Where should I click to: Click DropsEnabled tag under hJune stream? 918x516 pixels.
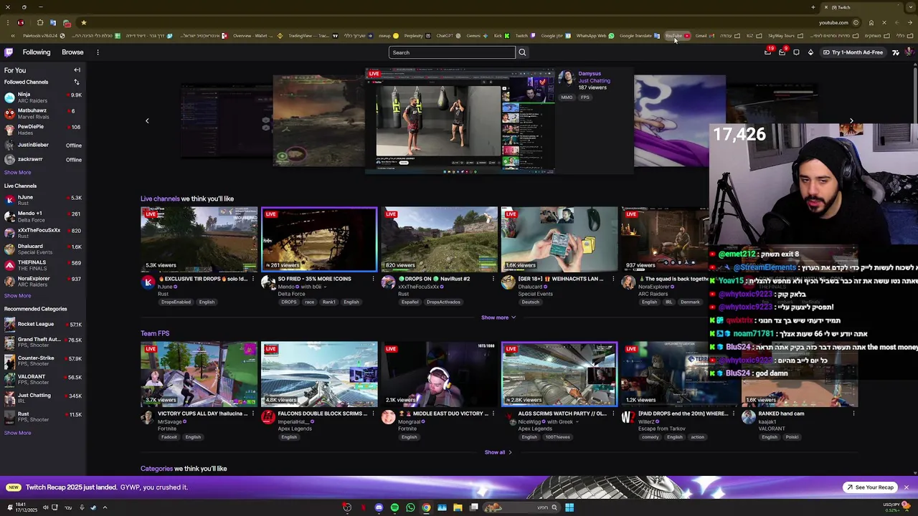click(x=176, y=302)
